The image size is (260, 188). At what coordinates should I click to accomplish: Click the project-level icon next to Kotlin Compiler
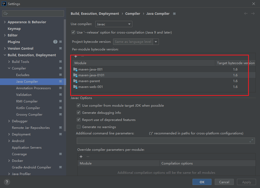61,108
